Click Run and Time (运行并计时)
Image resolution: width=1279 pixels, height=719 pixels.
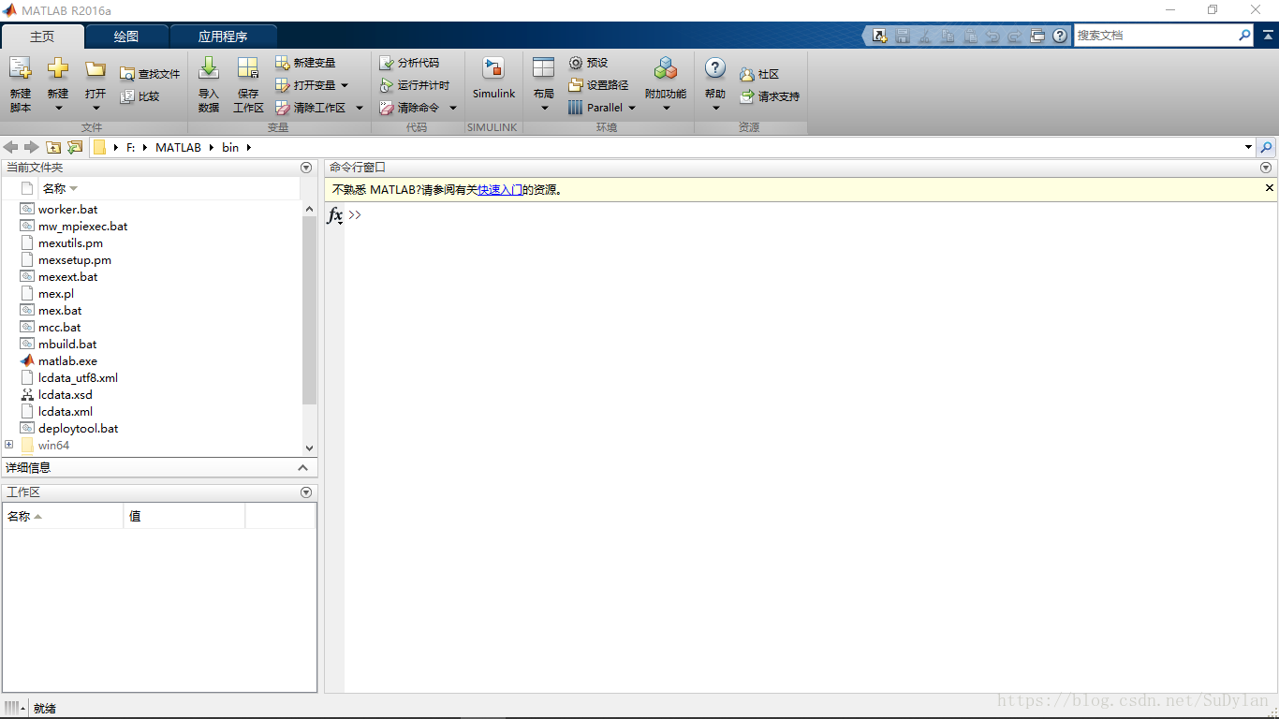click(x=415, y=85)
